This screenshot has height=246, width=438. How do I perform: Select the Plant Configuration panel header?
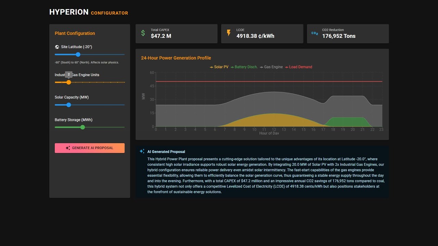point(75,33)
